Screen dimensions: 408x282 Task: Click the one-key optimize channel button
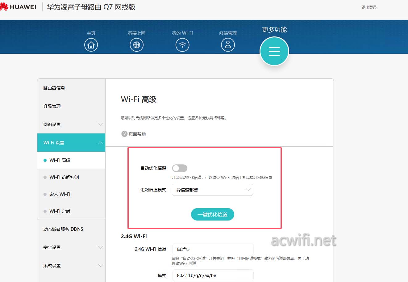click(x=213, y=214)
